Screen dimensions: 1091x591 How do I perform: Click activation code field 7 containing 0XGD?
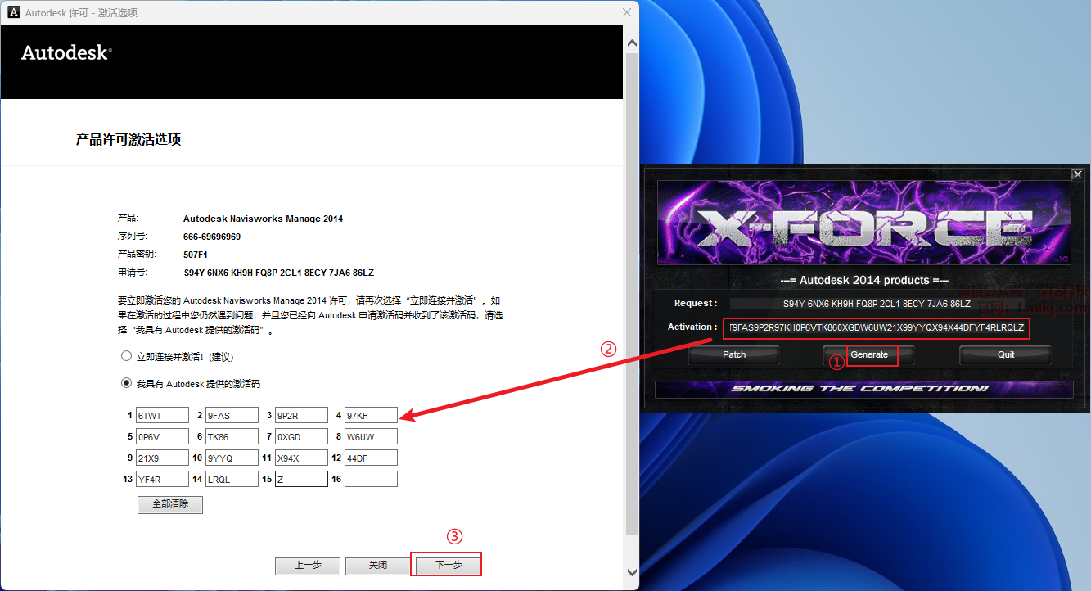click(x=301, y=436)
